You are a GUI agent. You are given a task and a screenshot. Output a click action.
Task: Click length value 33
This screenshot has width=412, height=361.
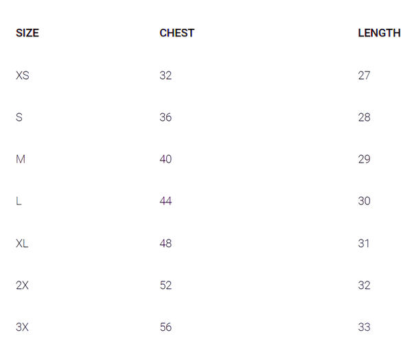364,327
